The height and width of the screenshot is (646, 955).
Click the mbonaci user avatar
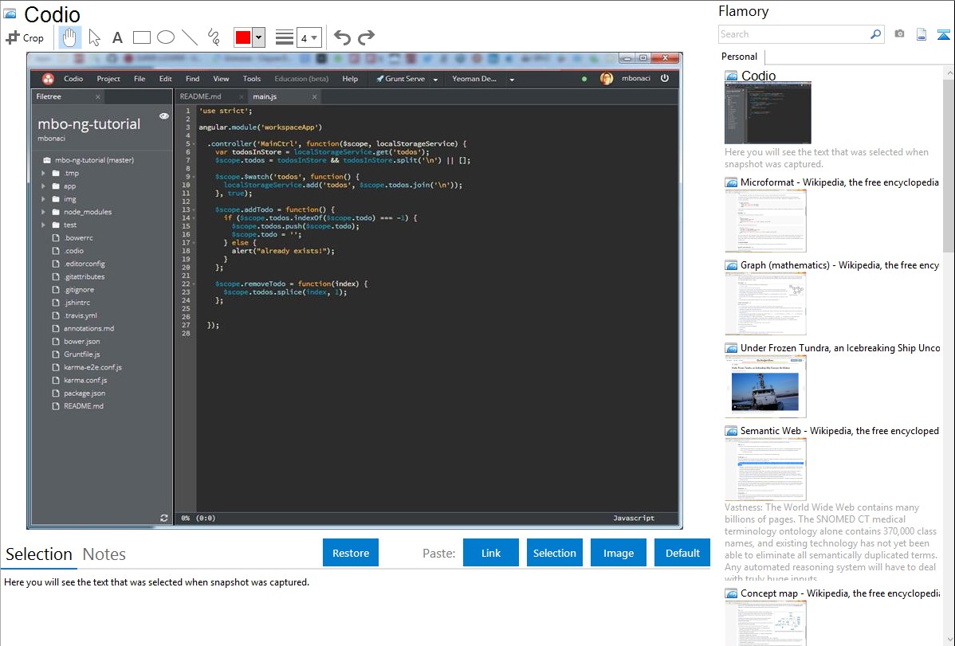(x=607, y=79)
